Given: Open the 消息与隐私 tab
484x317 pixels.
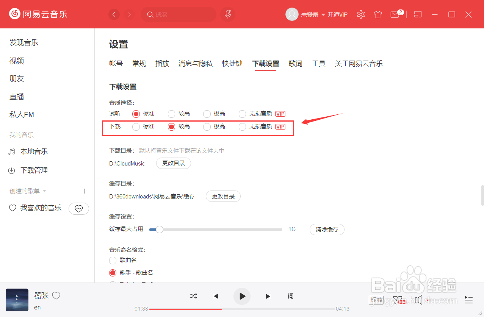Looking at the screenshot, I should click(x=196, y=64).
